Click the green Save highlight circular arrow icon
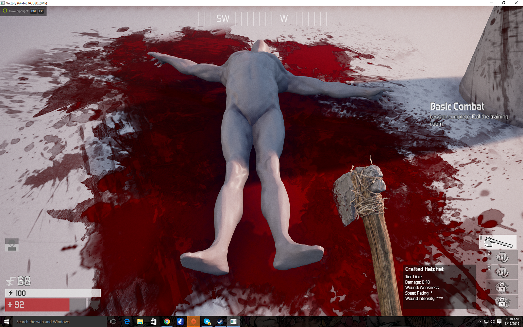Viewport: 523px width, 327px height. tap(5, 11)
